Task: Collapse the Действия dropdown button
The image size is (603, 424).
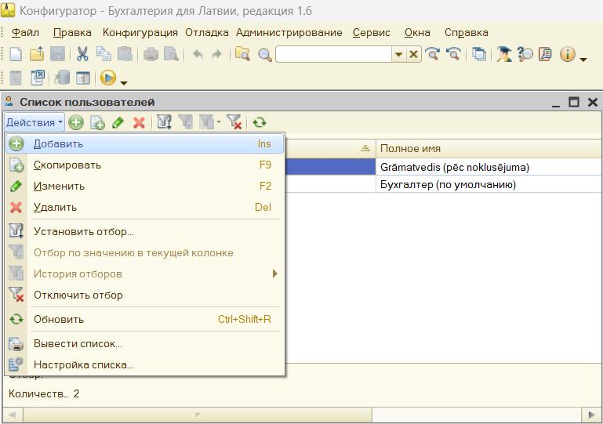Action: (x=34, y=122)
